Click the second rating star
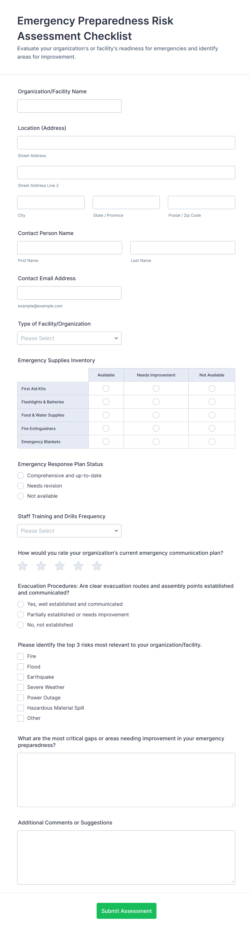250x932 pixels. (41, 565)
